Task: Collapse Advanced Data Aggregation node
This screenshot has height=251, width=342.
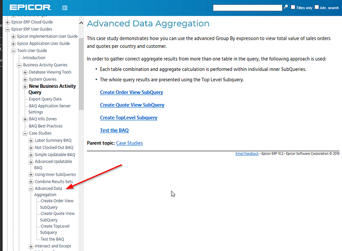Action: [31, 189]
